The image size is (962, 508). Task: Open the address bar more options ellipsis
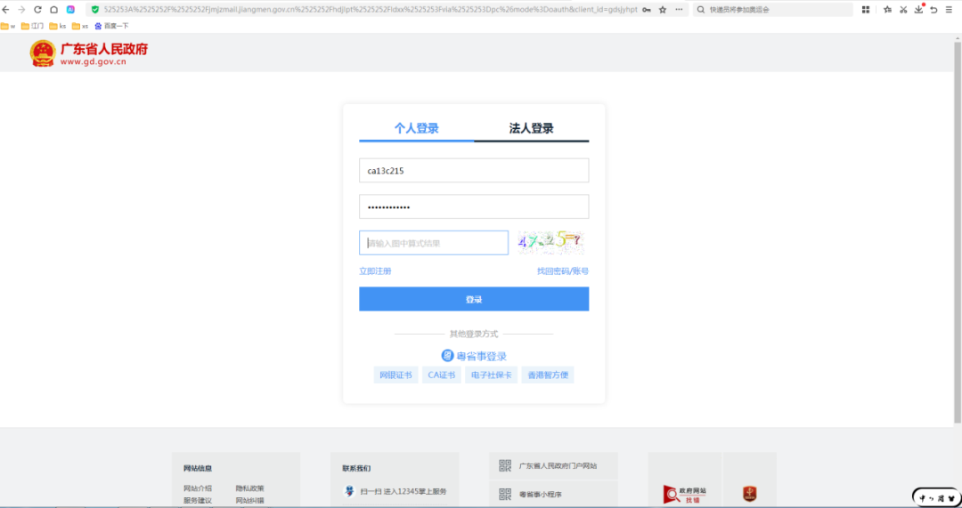coord(680,9)
